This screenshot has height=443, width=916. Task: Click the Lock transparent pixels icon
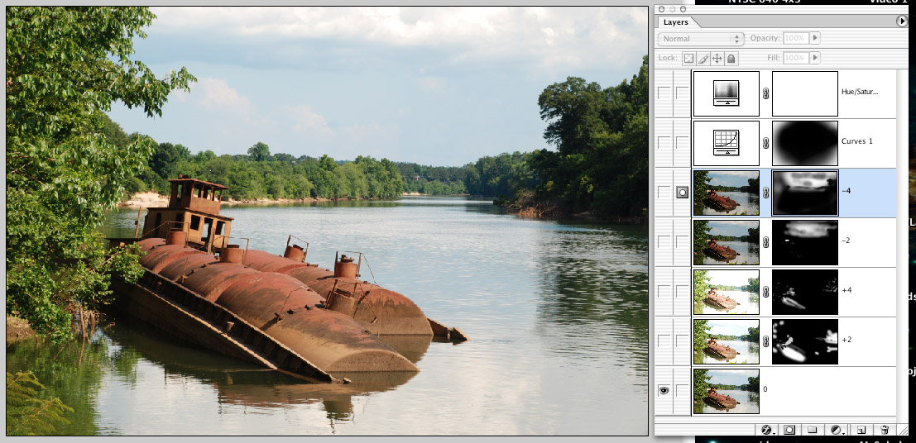point(688,59)
